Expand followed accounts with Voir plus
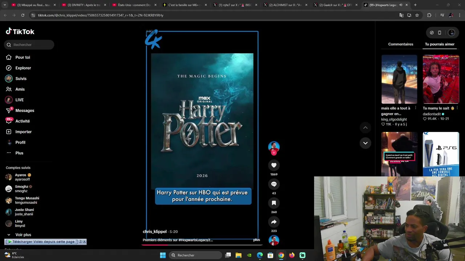The height and width of the screenshot is (261, 465). click(19, 235)
